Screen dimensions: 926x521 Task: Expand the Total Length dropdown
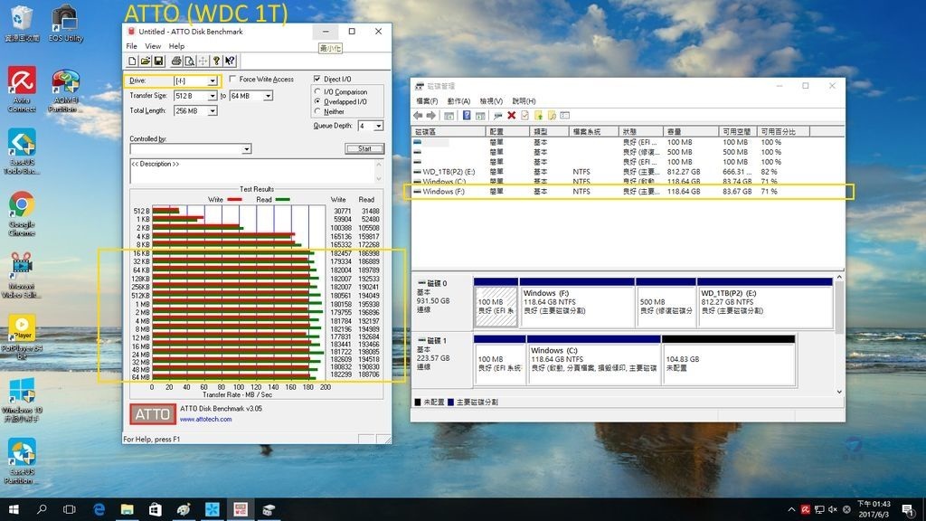point(213,110)
